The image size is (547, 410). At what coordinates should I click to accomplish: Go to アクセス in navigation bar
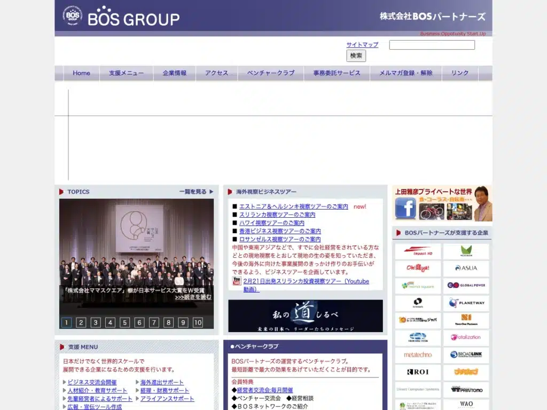[x=217, y=73]
